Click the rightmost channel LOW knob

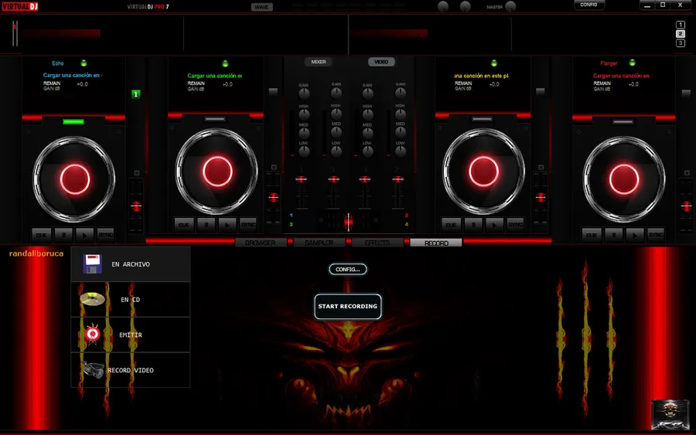pos(401,151)
